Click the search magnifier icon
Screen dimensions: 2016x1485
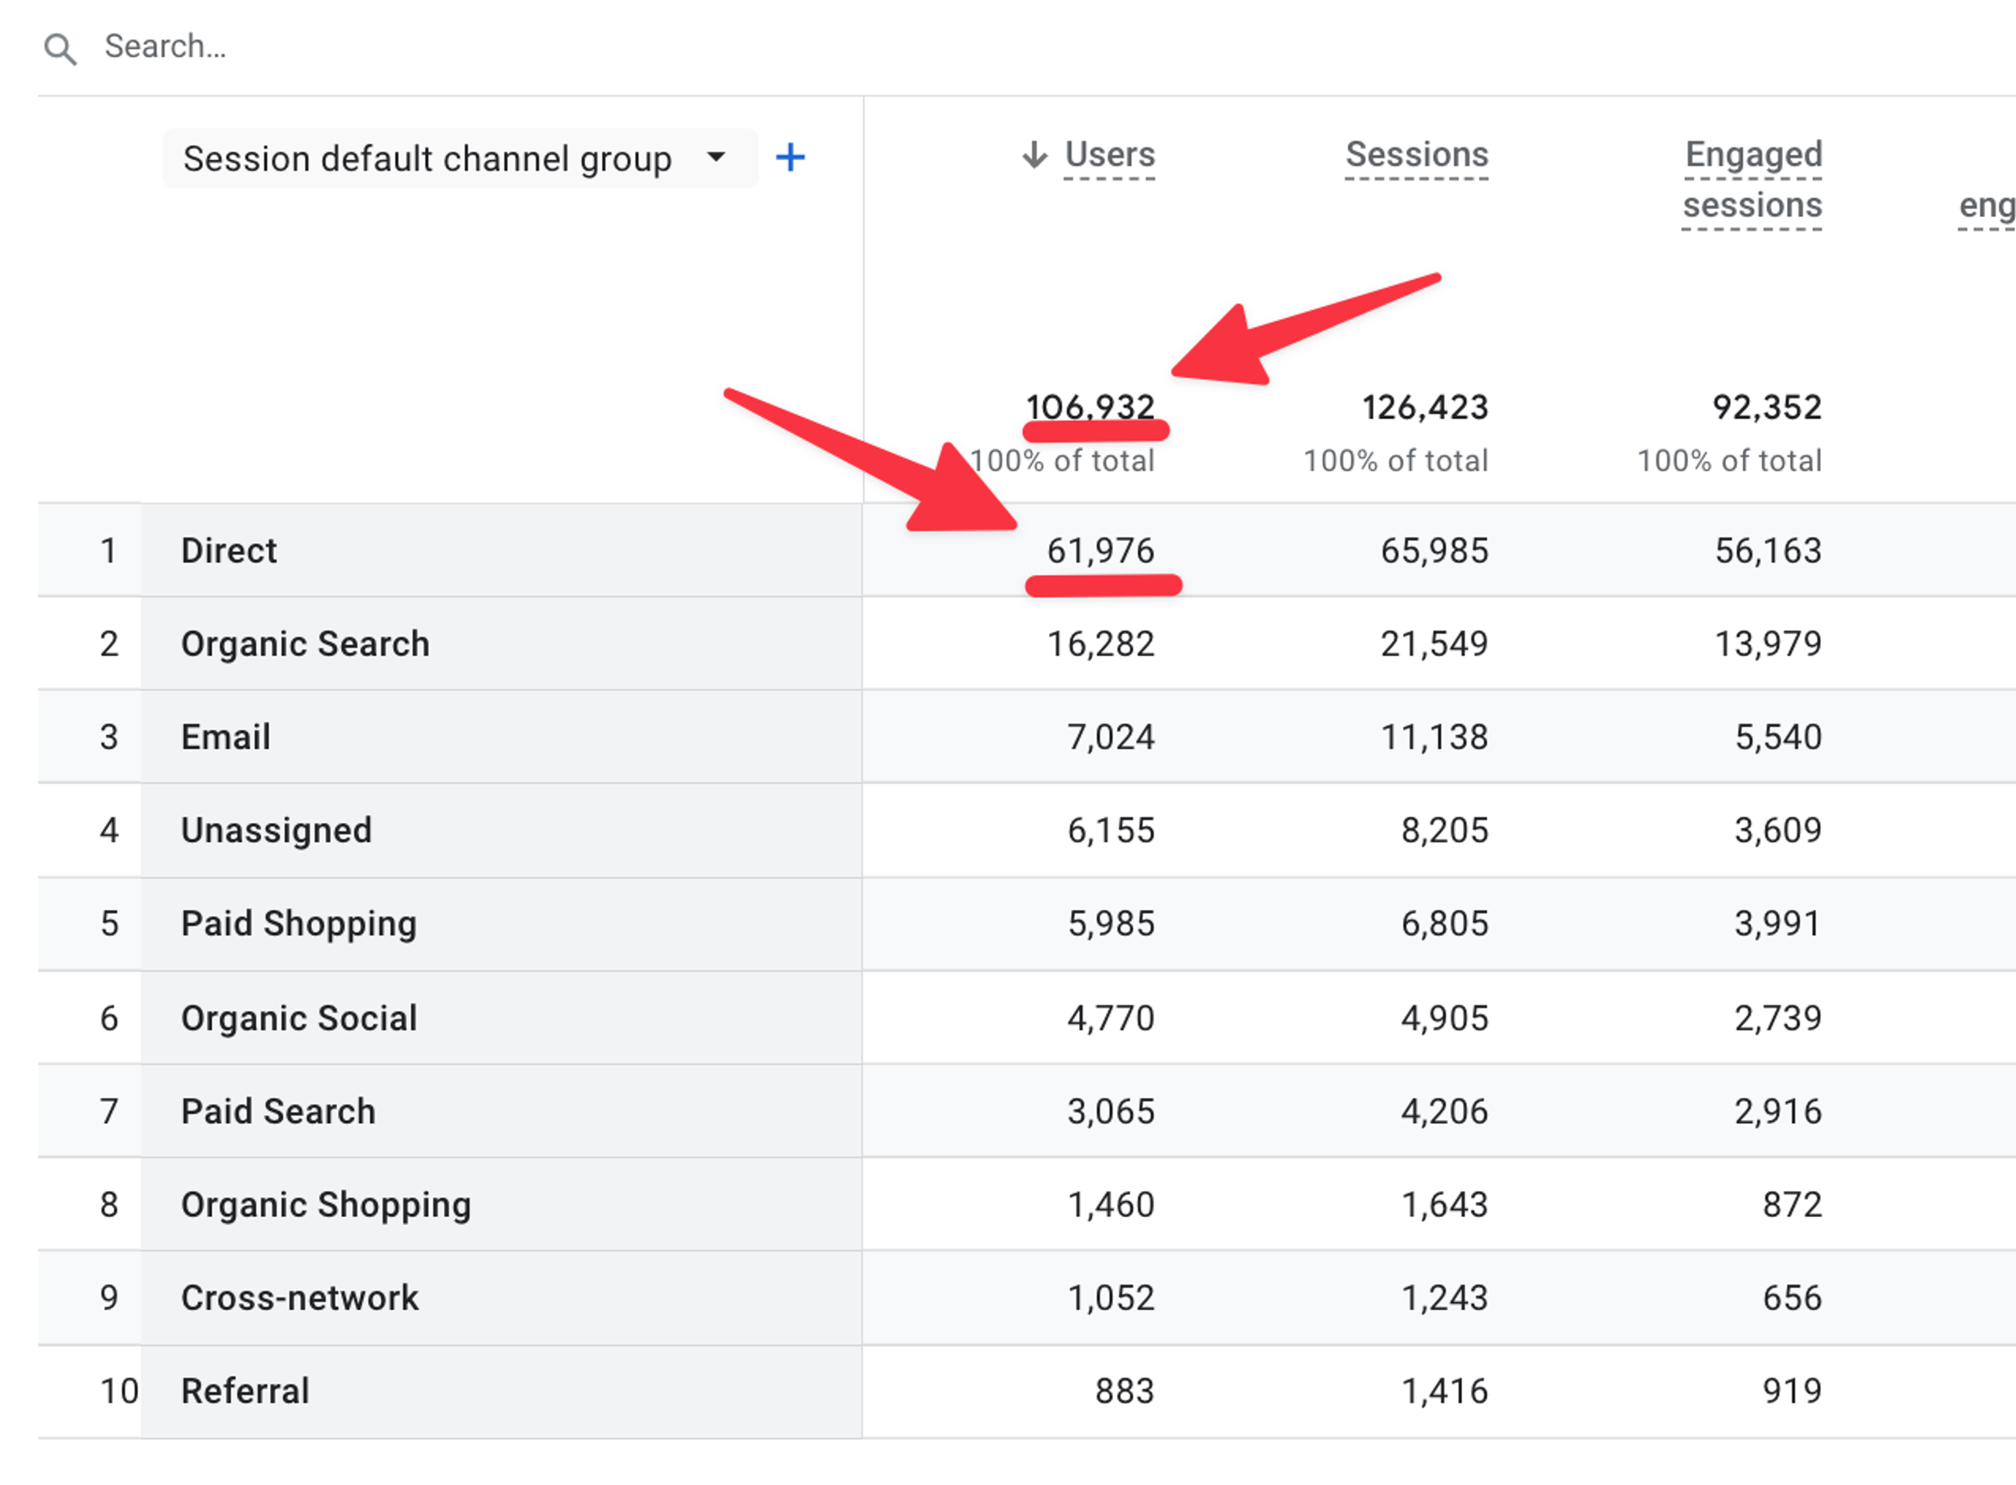[60, 48]
